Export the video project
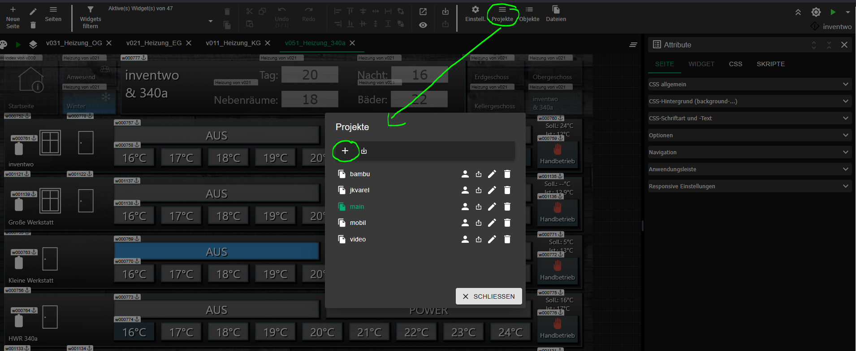This screenshot has height=351, width=856. [x=479, y=239]
